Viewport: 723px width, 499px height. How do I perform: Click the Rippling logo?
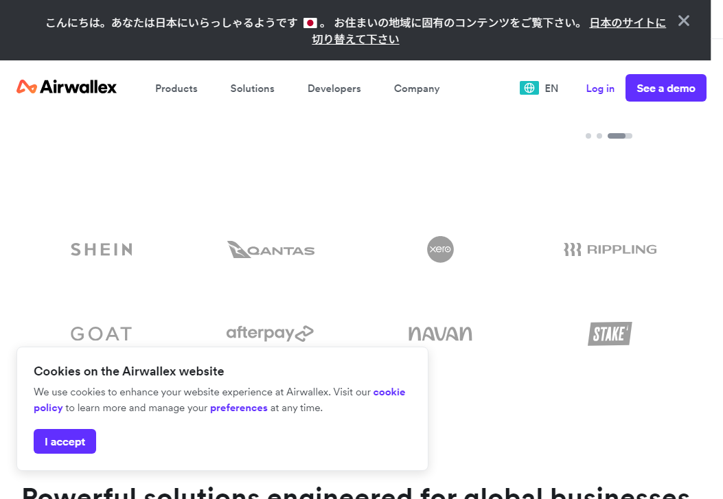610,249
